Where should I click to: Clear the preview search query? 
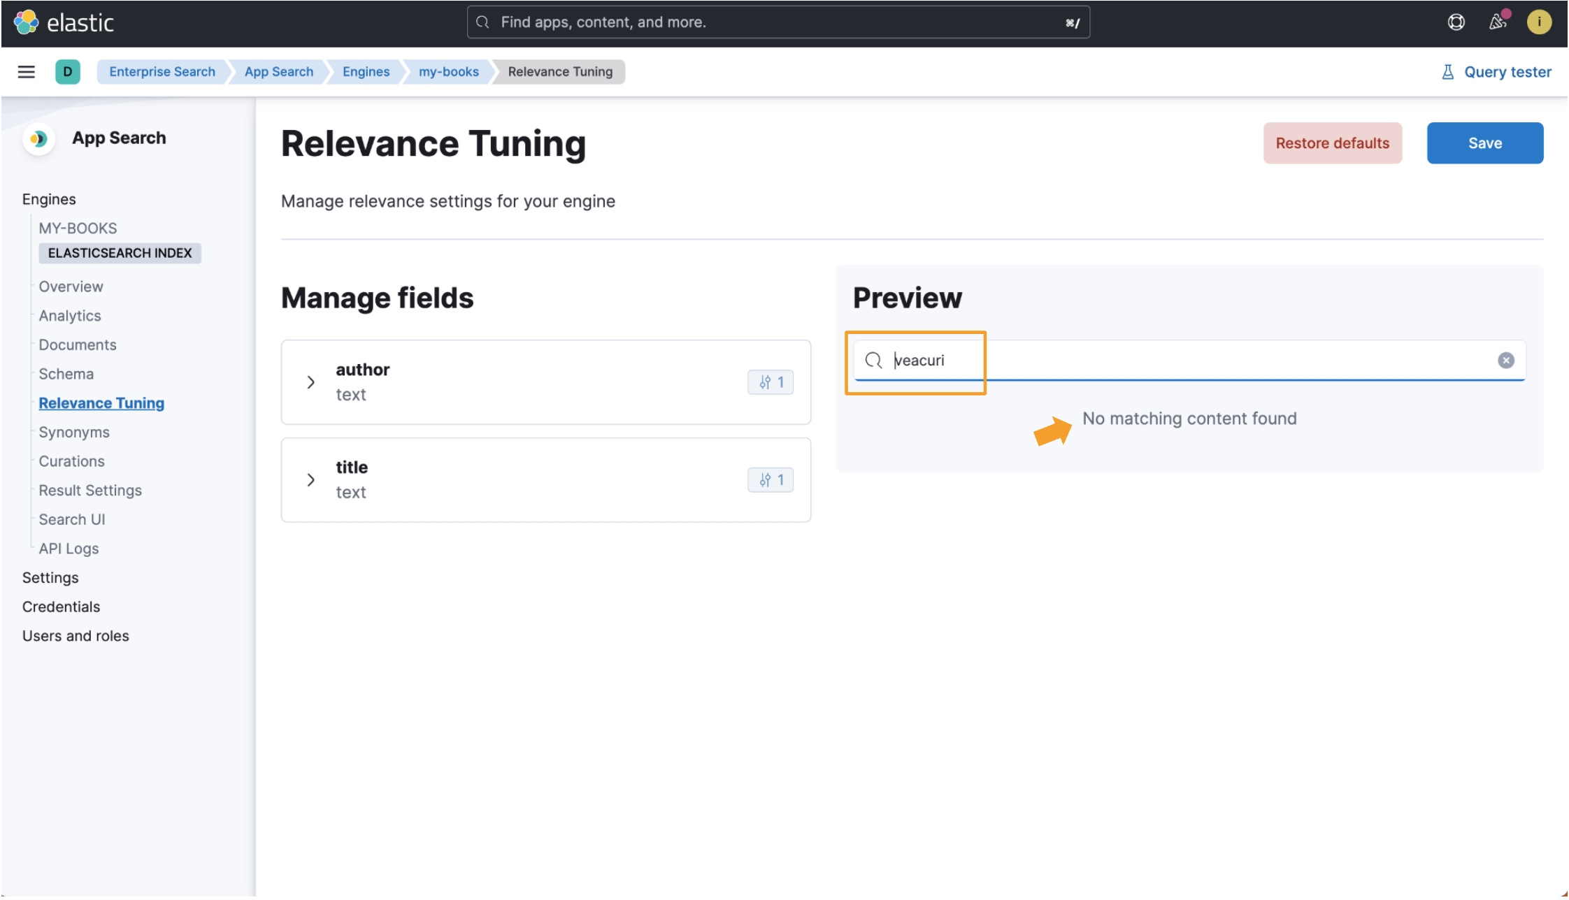pyautogui.click(x=1506, y=361)
